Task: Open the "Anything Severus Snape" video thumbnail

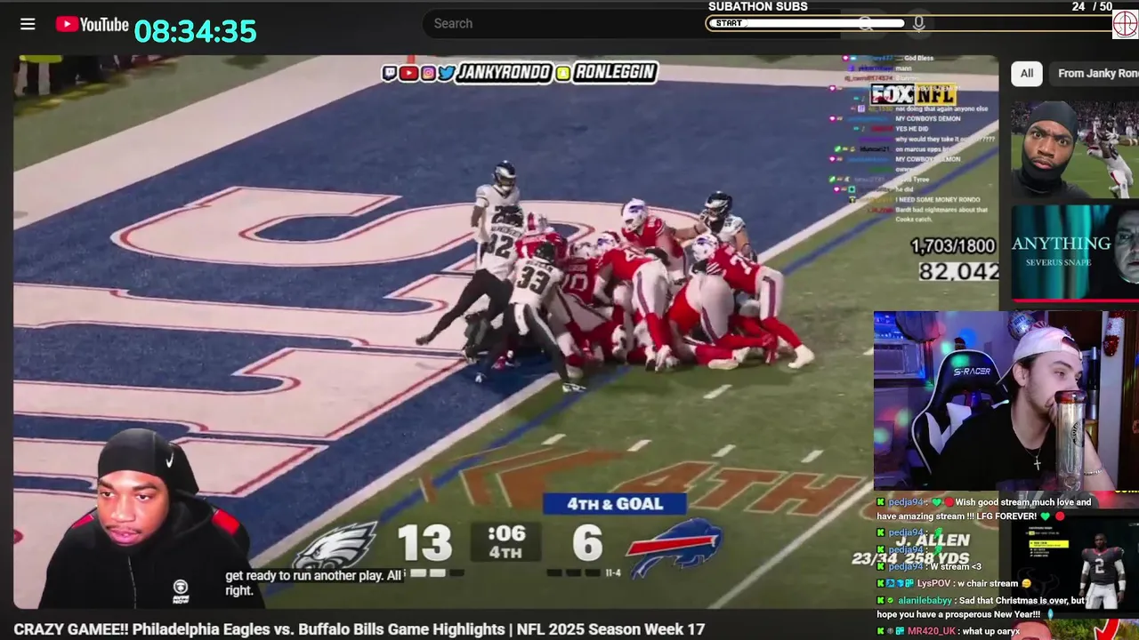Action: pos(1075,252)
